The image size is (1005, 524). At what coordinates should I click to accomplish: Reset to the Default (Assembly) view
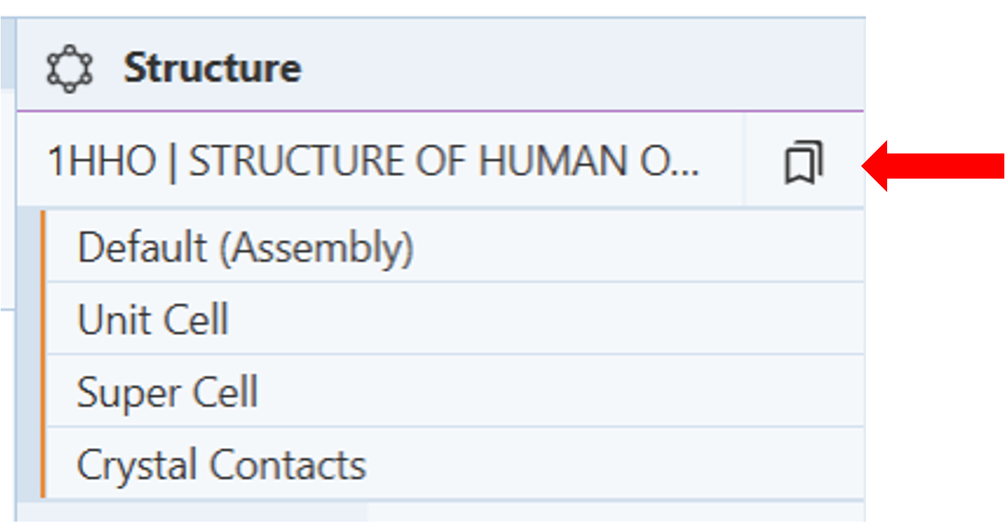pos(245,246)
